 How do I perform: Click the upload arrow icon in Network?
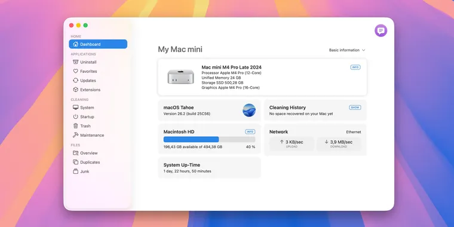(x=282, y=142)
